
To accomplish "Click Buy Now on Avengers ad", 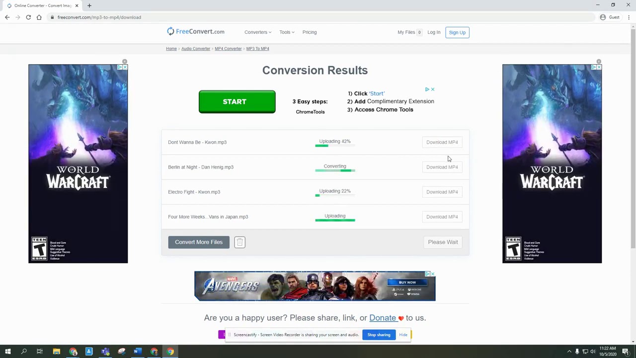I will click(x=407, y=282).
